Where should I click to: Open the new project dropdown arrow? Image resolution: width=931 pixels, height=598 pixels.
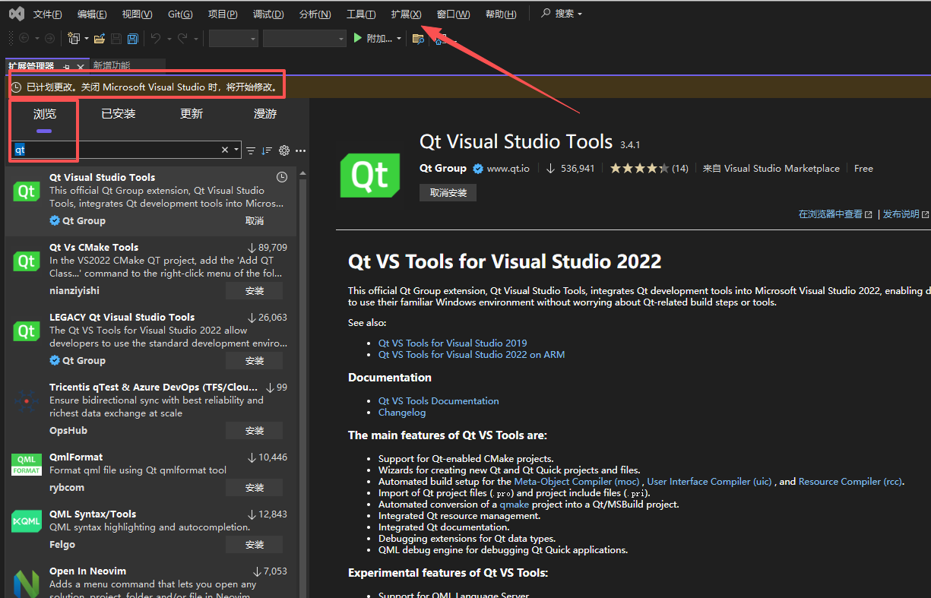click(x=87, y=39)
